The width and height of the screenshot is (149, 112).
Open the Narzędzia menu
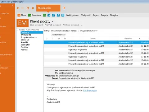click(x=114, y=15)
